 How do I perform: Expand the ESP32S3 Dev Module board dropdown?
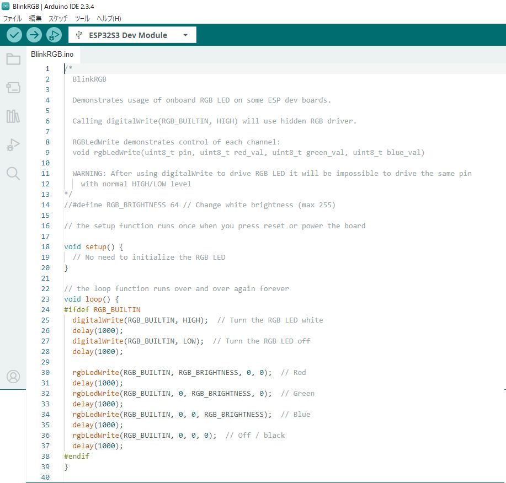tap(127, 35)
